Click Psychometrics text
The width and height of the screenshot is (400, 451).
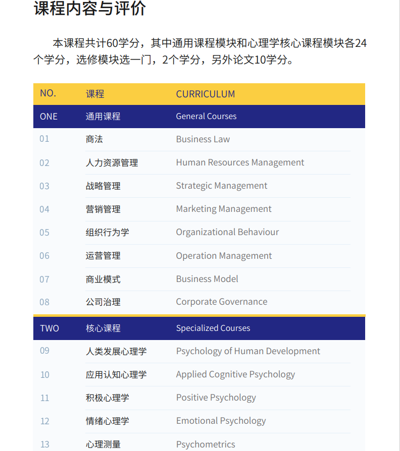click(x=206, y=444)
